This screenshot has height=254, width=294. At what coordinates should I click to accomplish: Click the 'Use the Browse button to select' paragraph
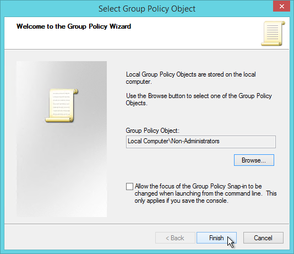(x=199, y=99)
